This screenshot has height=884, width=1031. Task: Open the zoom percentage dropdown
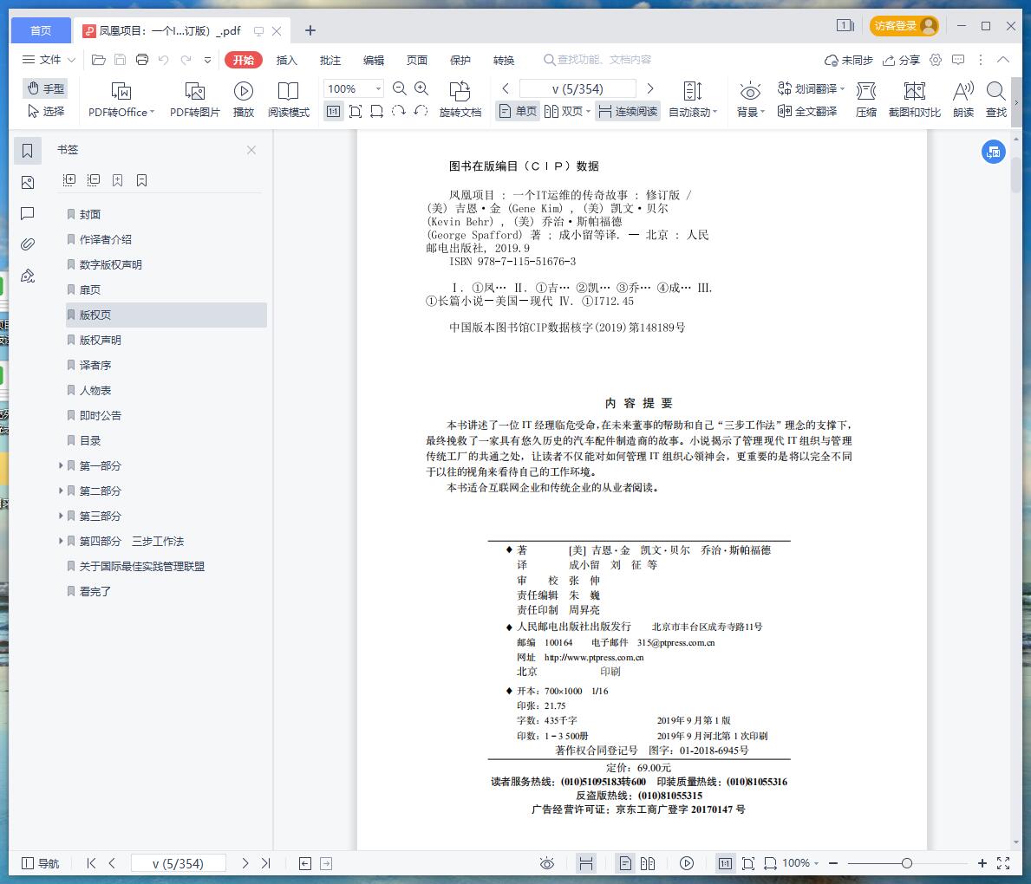point(378,88)
